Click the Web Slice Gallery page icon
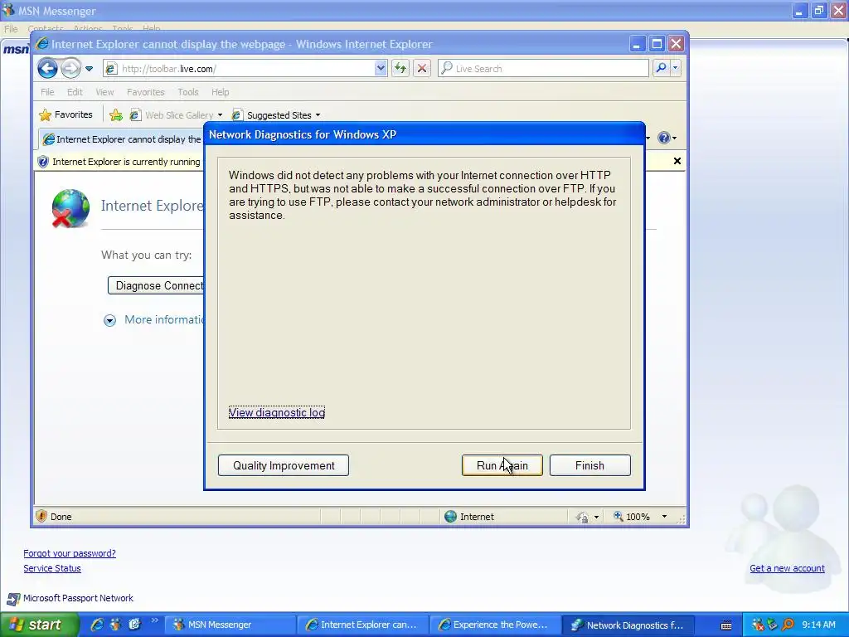The image size is (849, 637). click(x=135, y=114)
